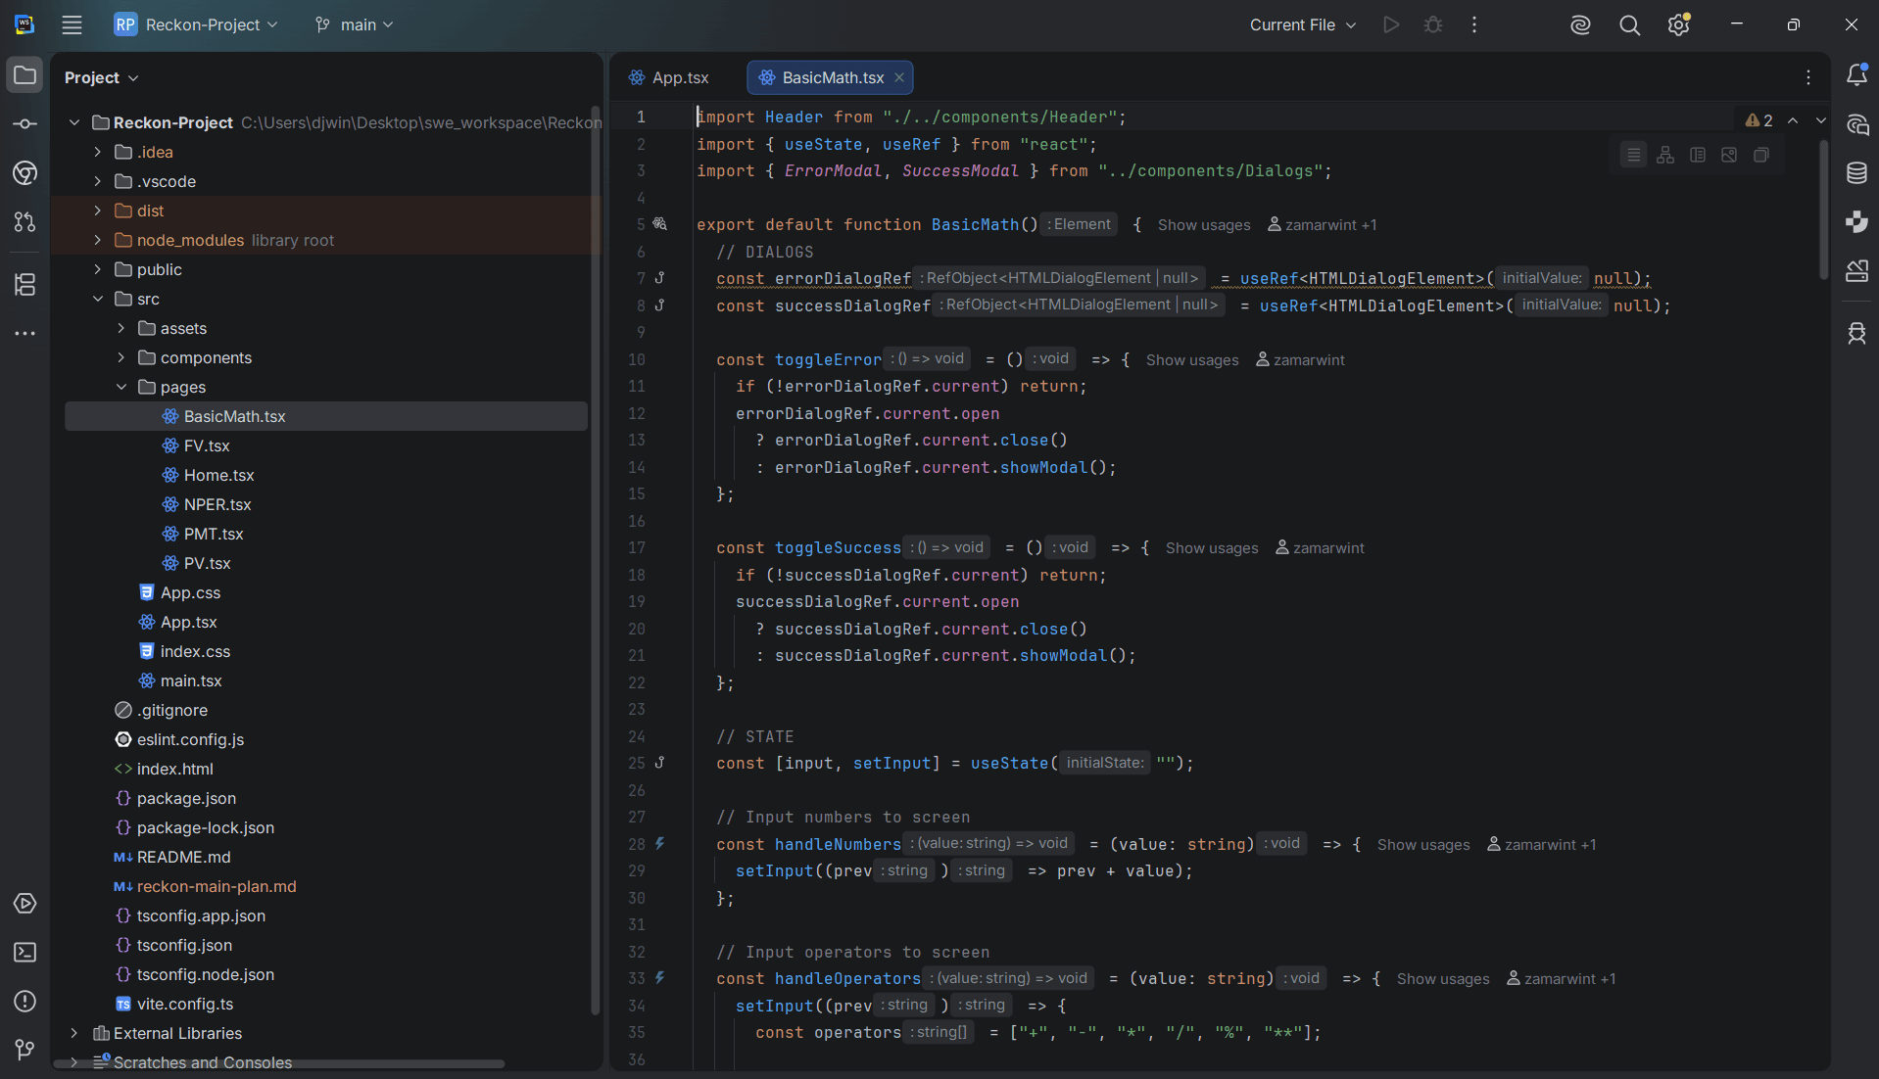
Task: Select NPER.tsx in project tree
Action: 326,504
